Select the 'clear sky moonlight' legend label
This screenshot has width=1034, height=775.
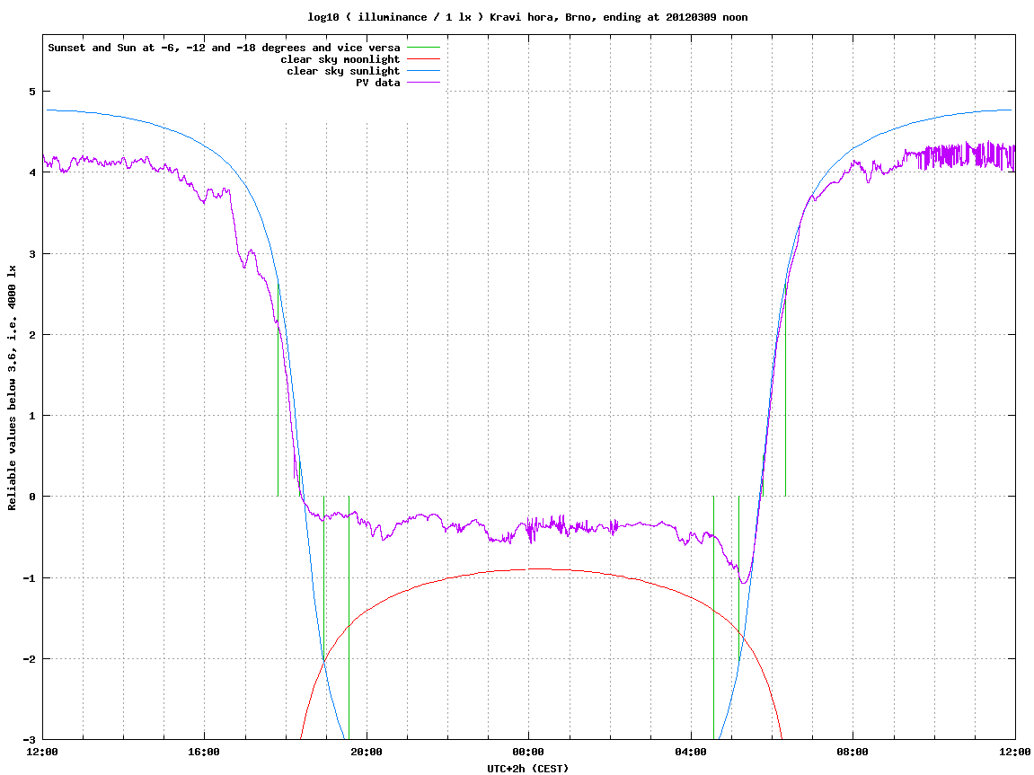tap(340, 59)
